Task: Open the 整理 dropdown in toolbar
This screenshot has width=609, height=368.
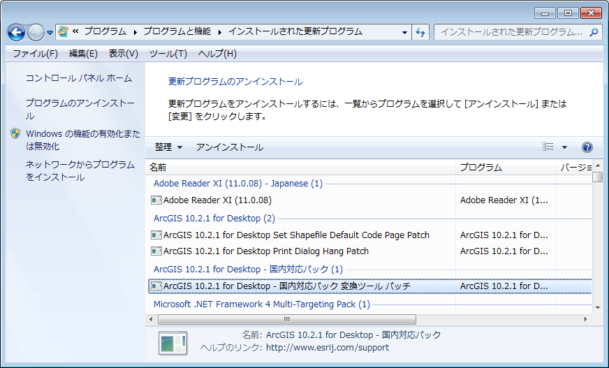Action: pyautogui.click(x=168, y=147)
